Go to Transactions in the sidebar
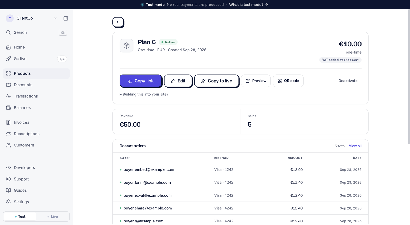Viewport: 410px width, 225px height. pos(36,96)
